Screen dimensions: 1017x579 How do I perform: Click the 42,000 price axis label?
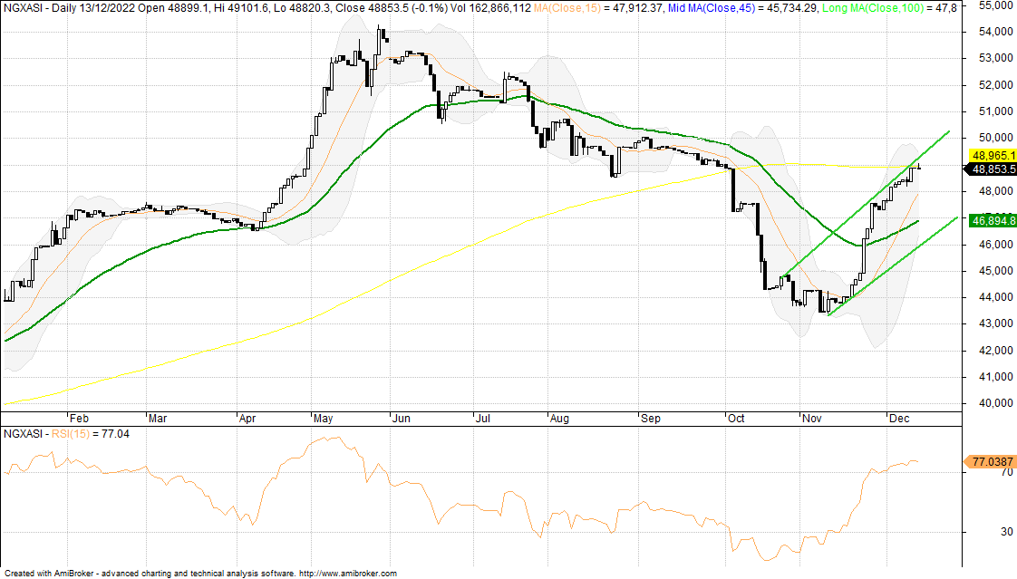(x=995, y=350)
